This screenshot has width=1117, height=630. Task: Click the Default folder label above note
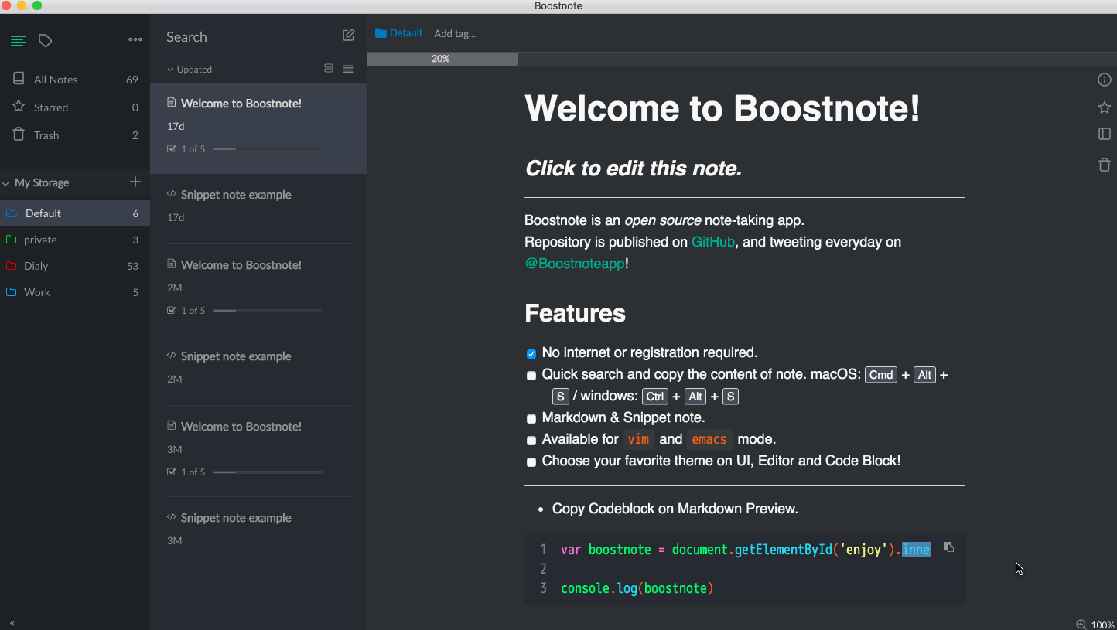click(406, 33)
